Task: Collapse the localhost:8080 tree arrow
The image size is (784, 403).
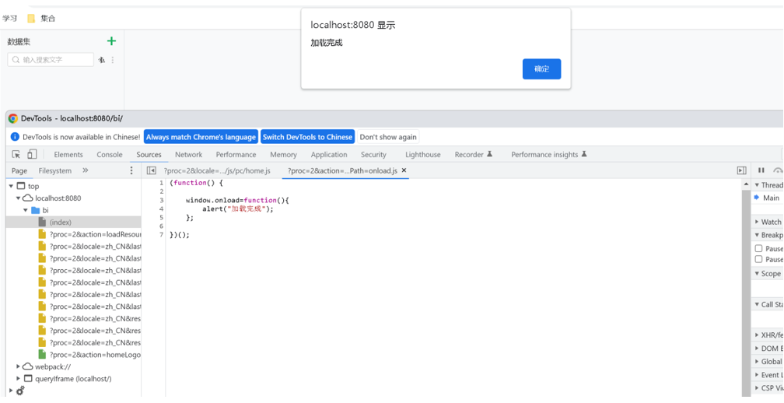Action: point(19,198)
